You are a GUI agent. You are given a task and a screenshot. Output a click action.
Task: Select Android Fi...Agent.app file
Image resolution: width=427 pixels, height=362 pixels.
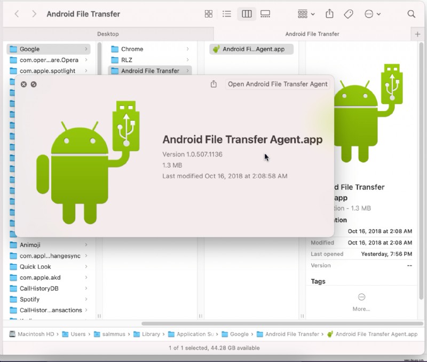click(x=251, y=49)
